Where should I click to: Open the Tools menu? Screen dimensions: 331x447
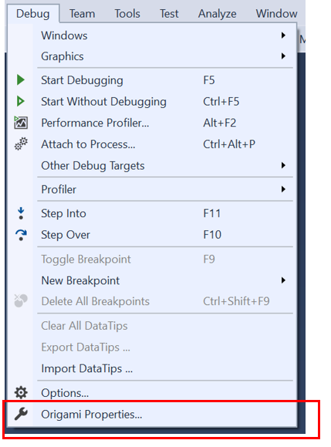pos(127,14)
